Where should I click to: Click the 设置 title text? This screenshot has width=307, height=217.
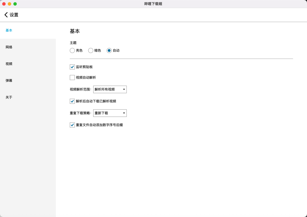pyautogui.click(x=14, y=15)
